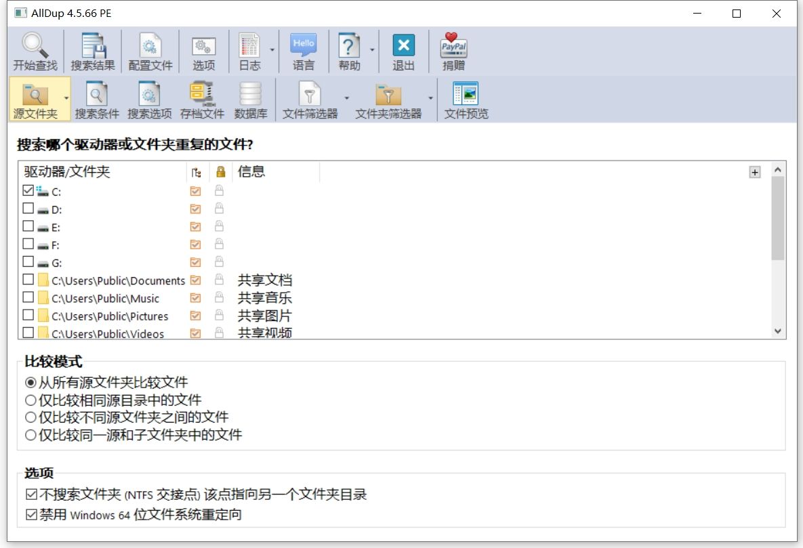Toggle lock icon for Public\Pictures row
803x548 pixels.
[219, 315]
